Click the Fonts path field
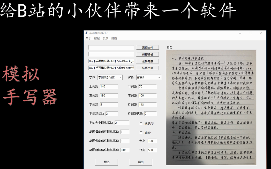 pos(111,68)
